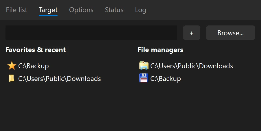Click the Favorites & recent heading

pyautogui.click(x=36, y=50)
